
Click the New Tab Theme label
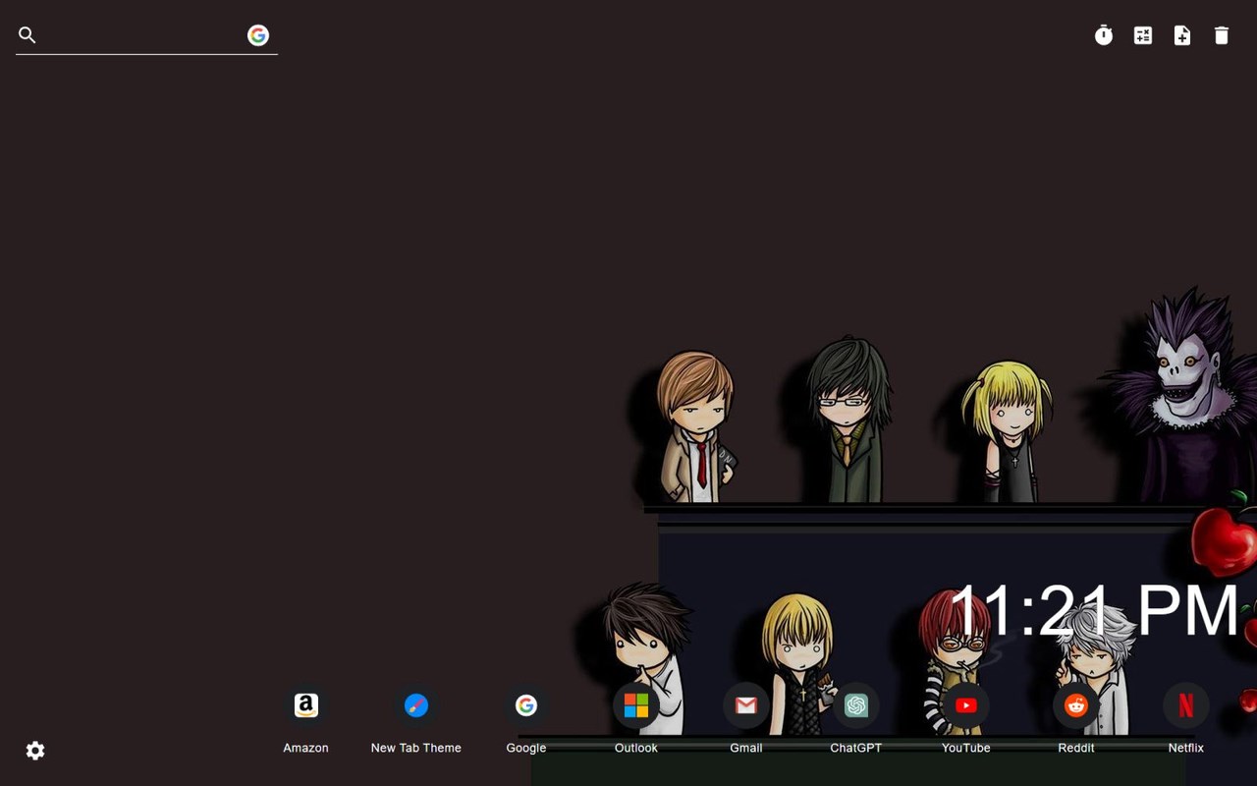[x=416, y=748]
